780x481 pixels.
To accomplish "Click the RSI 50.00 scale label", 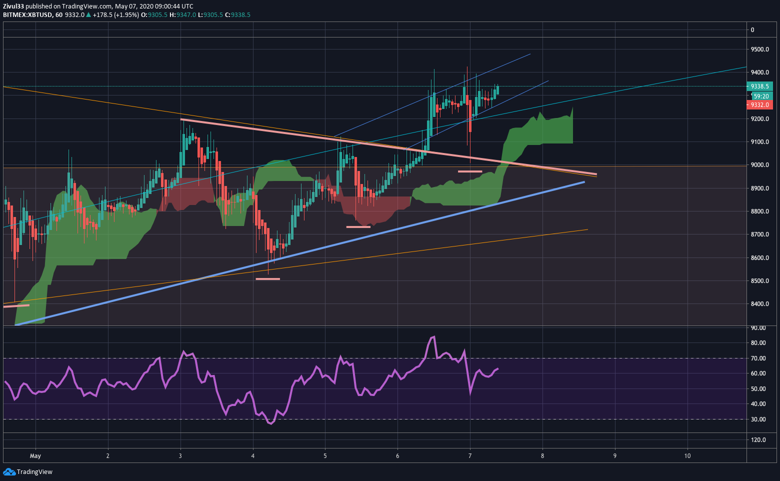I will click(x=758, y=389).
